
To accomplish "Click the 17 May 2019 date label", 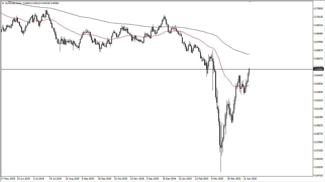I will click(8, 179).
